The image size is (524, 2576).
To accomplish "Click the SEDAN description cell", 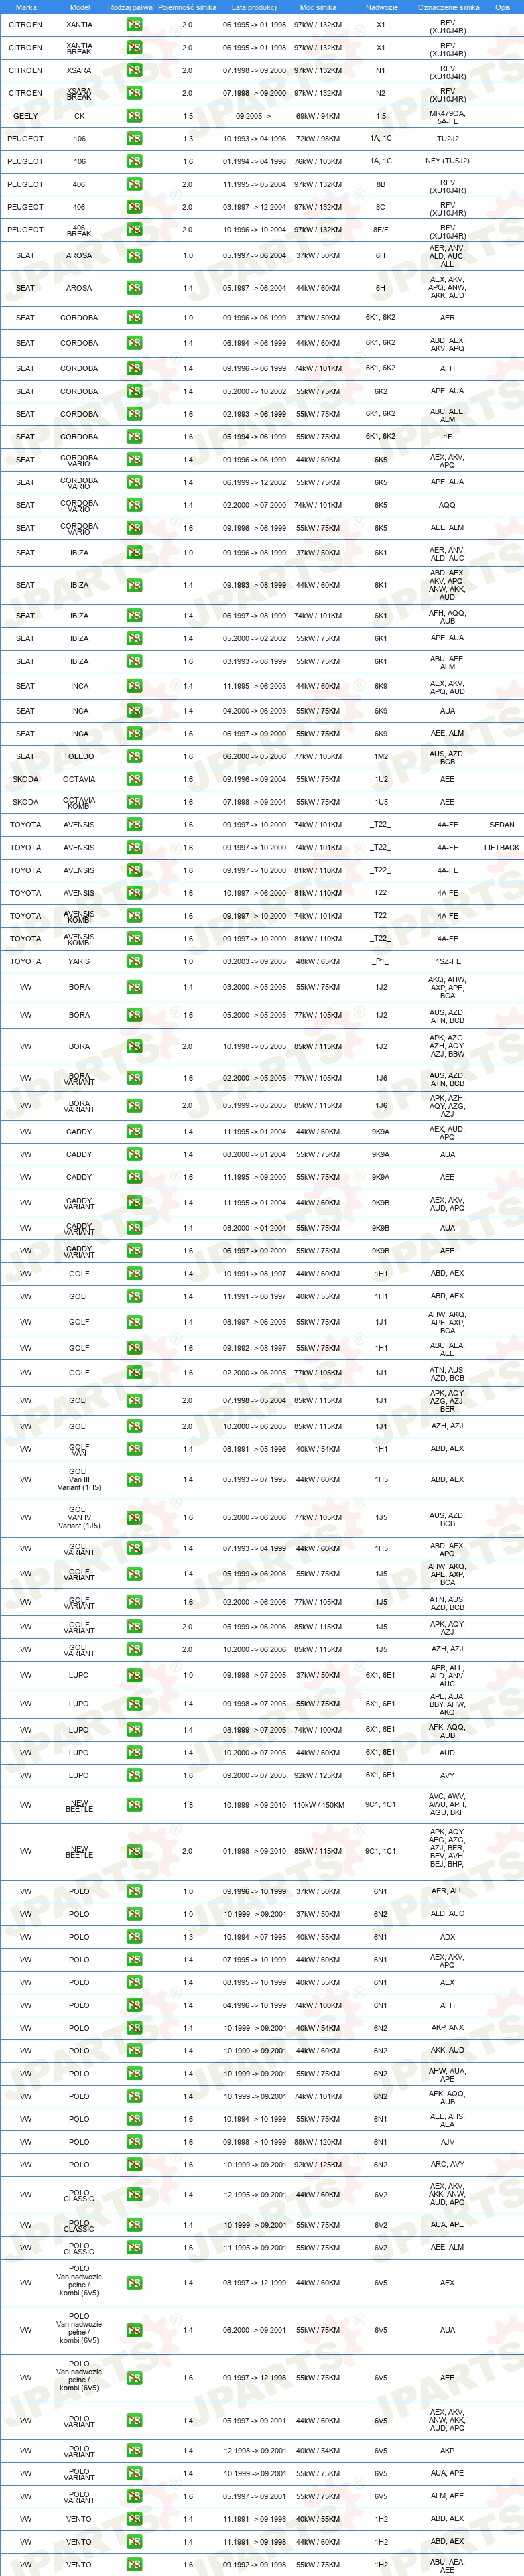I will pos(502,825).
